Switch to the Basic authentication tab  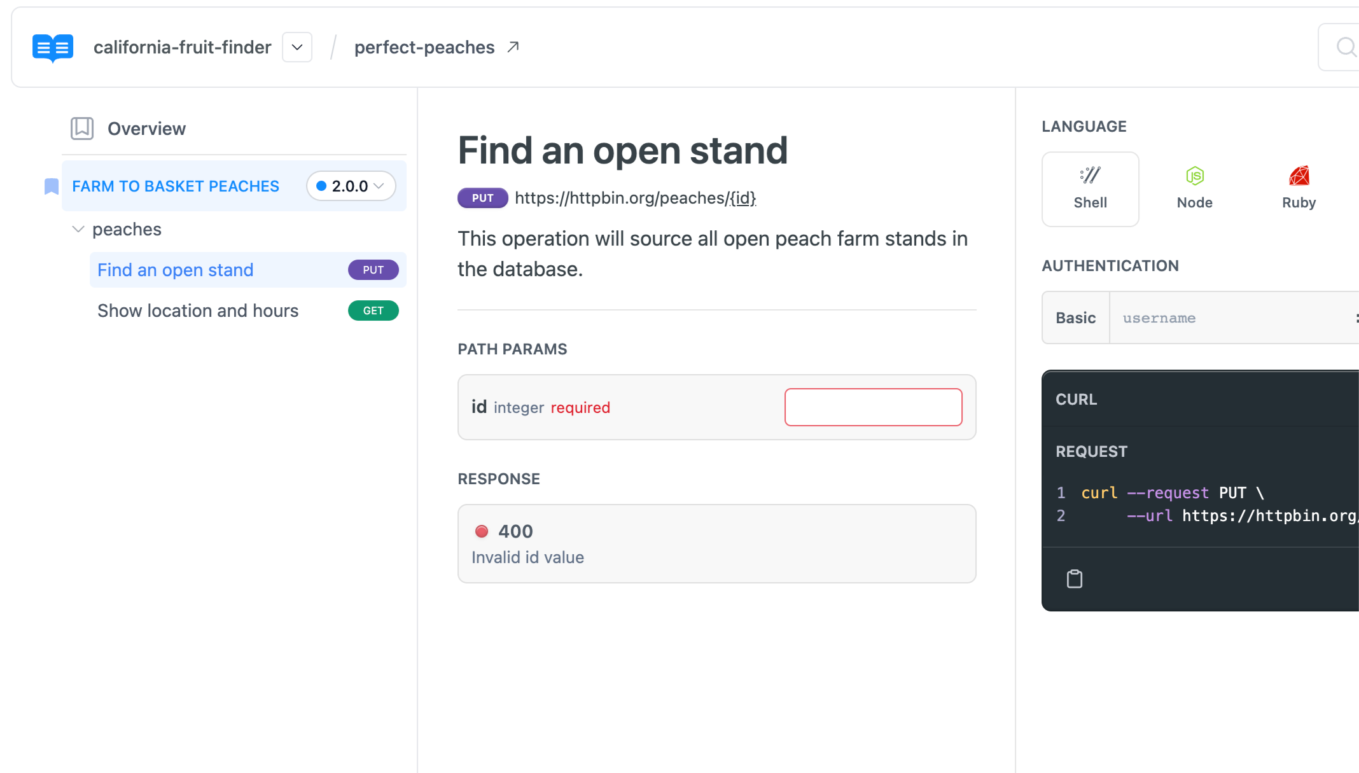pos(1075,317)
